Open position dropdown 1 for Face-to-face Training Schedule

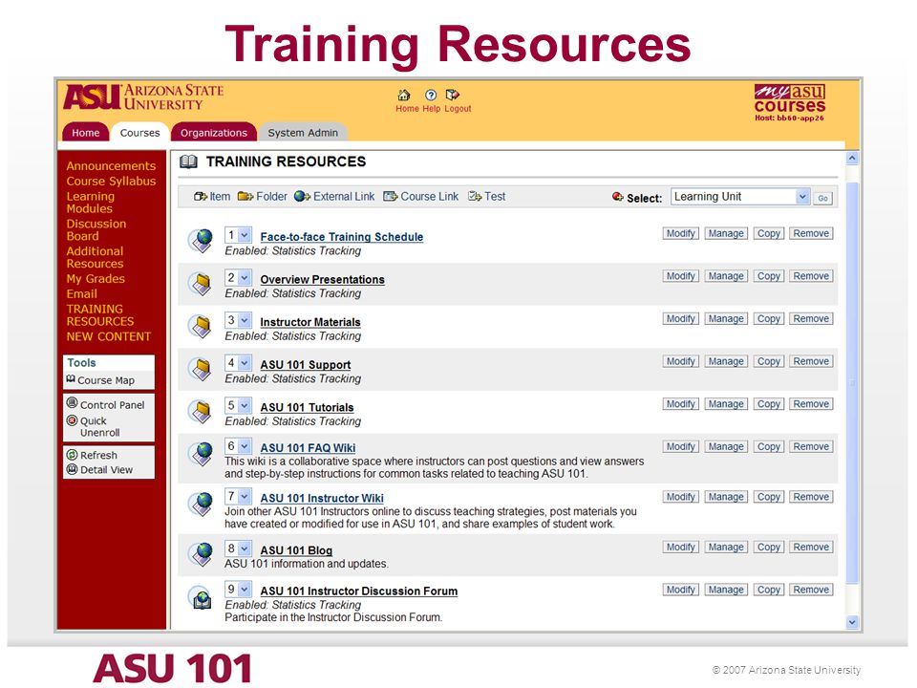pyautogui.click(x=238, y=235)
